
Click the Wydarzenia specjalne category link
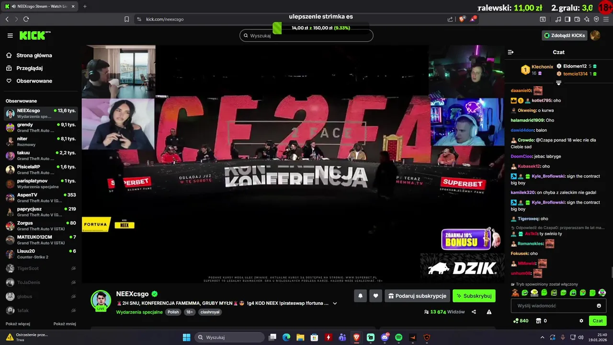(139, 312)
